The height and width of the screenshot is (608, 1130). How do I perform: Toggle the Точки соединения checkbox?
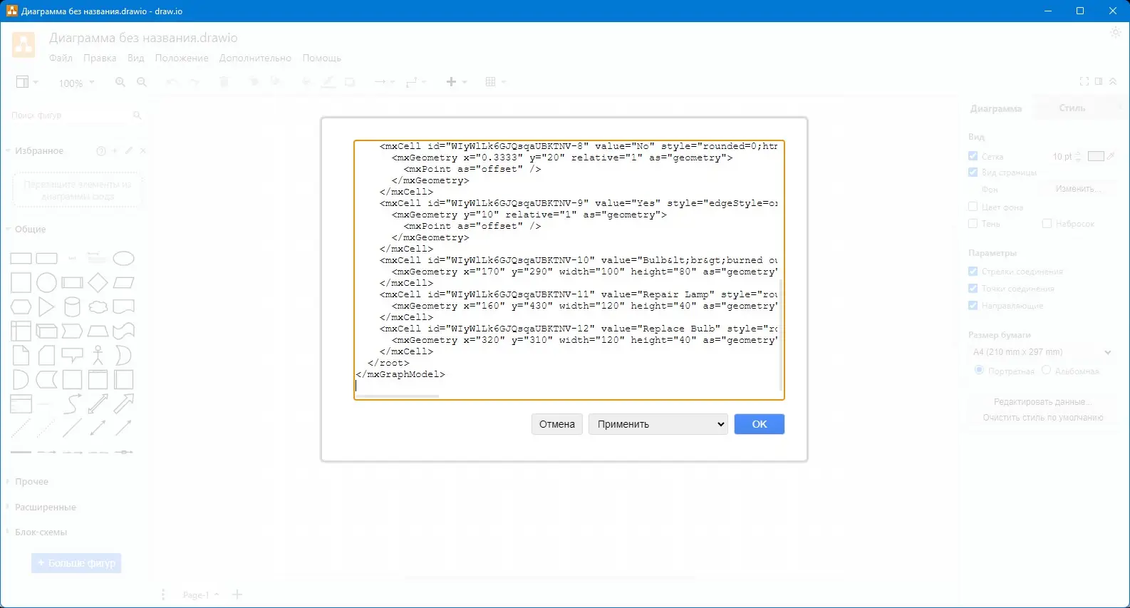coord(973,289)
